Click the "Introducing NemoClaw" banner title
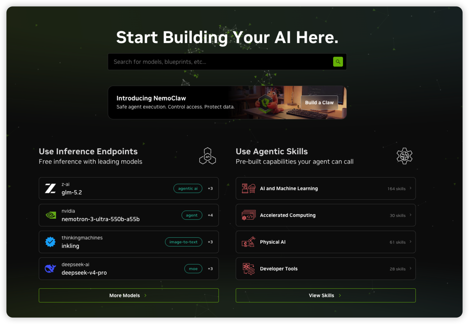 151,98
